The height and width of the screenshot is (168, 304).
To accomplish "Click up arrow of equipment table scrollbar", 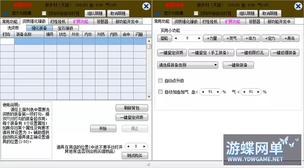I will 149,35.
